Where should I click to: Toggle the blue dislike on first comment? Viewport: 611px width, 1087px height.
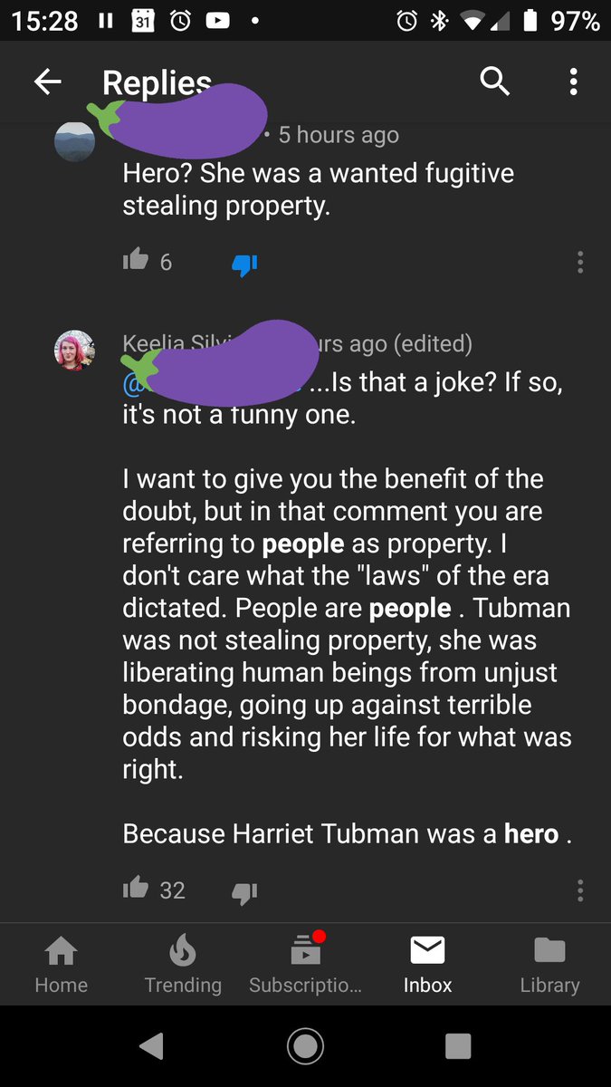(244, 265)
